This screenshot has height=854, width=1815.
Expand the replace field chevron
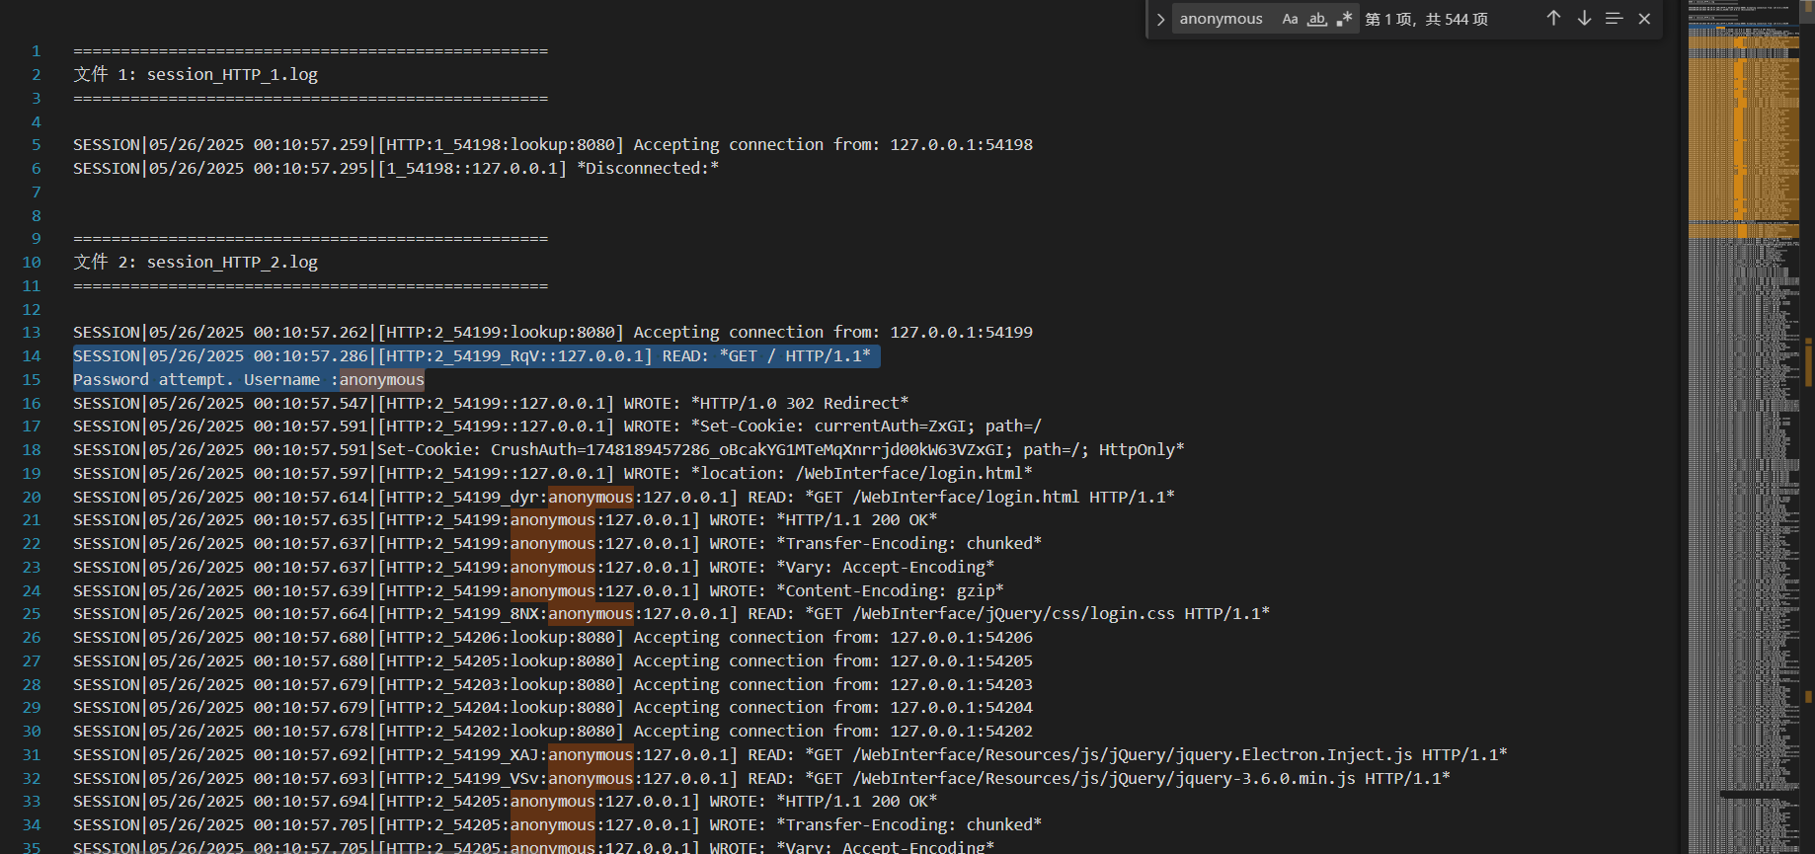point(1160,20)
